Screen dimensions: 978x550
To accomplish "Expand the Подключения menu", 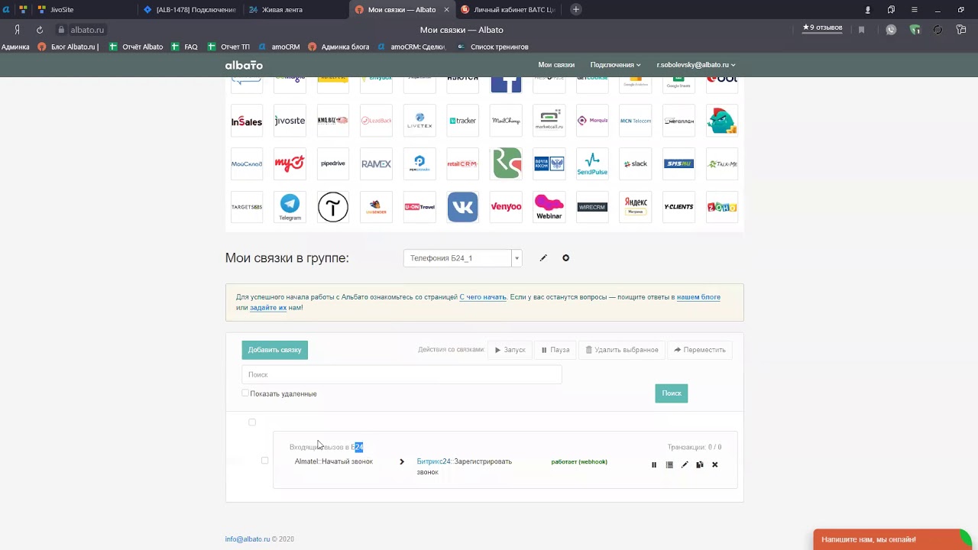I will pos(615,65).
